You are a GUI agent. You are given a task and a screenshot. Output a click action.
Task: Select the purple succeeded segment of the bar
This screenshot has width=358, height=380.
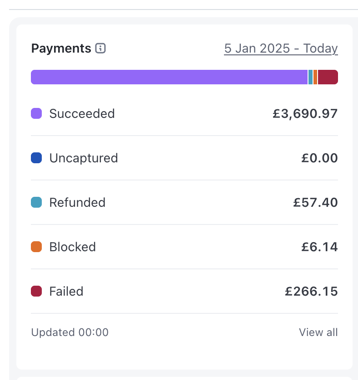[x=169, y=77]
